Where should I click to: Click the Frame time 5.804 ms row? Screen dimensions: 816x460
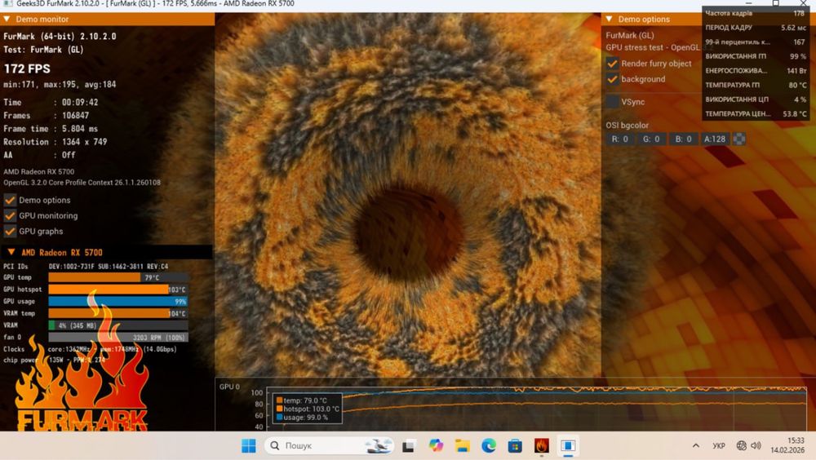pos(51,129)
